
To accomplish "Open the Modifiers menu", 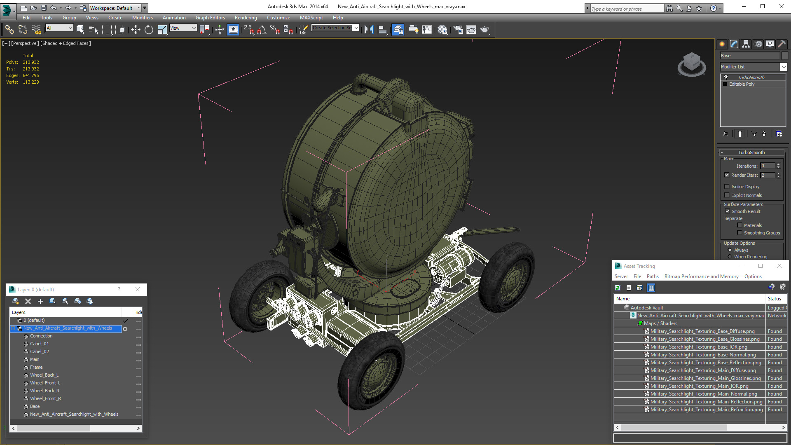I will tap(142, 18).
